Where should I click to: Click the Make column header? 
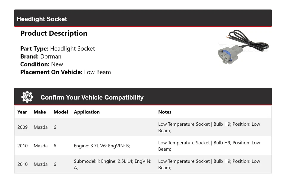point(40,112)
